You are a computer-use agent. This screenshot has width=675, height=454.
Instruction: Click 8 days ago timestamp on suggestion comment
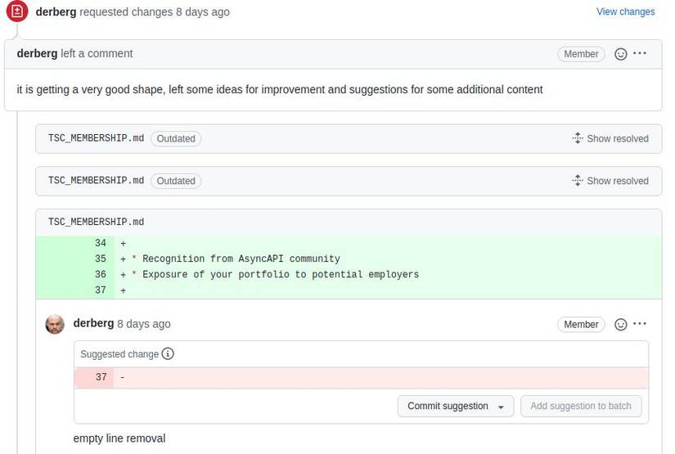(x=144, y=324)
